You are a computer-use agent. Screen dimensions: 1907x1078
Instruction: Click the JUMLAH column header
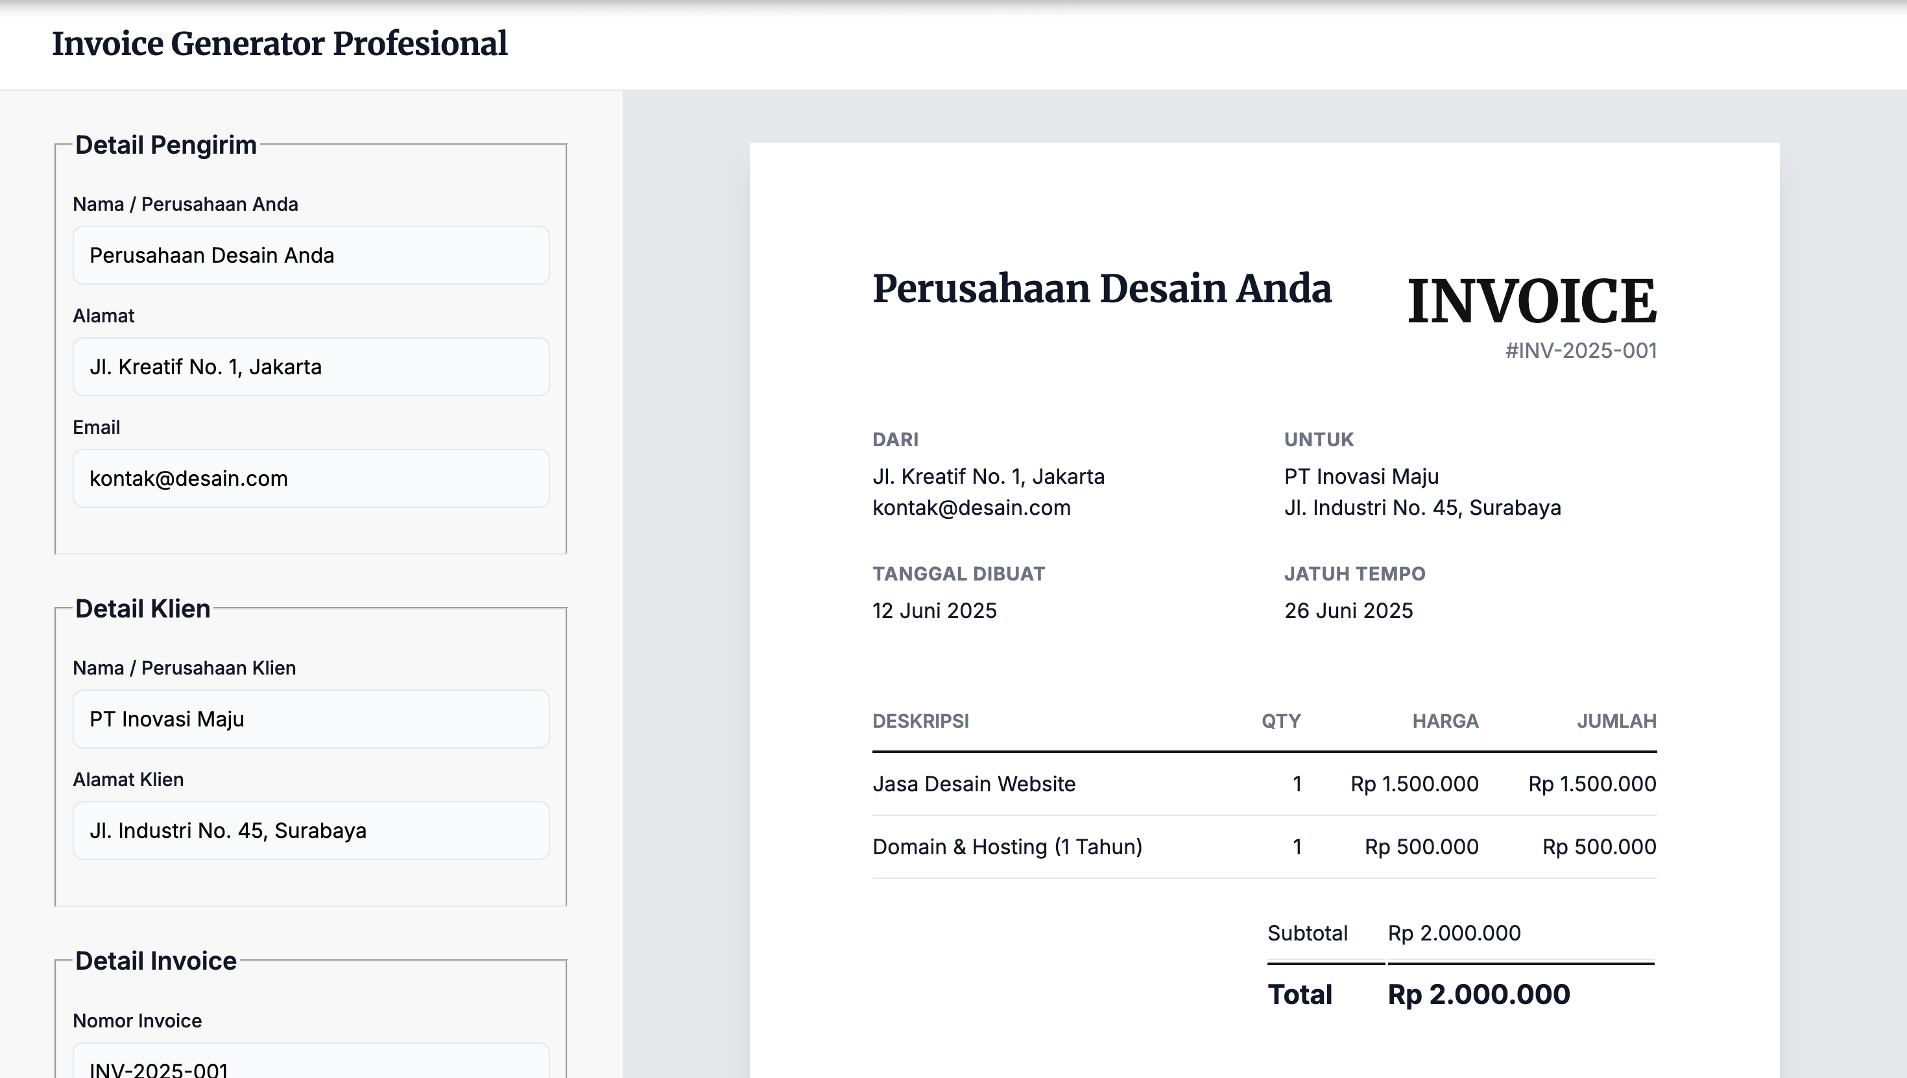click(x=1616, y=721)
